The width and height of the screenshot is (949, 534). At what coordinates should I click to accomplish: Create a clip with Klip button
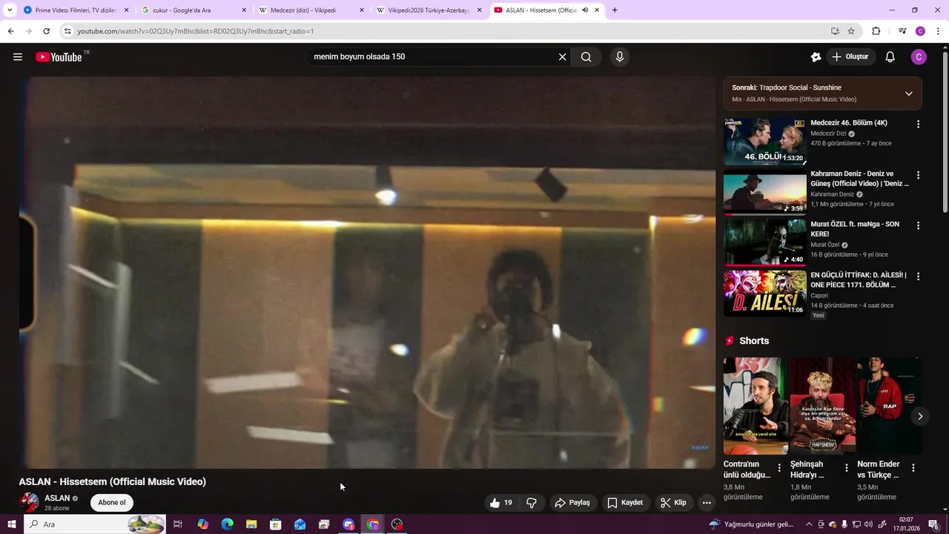[x=673, y=503]
